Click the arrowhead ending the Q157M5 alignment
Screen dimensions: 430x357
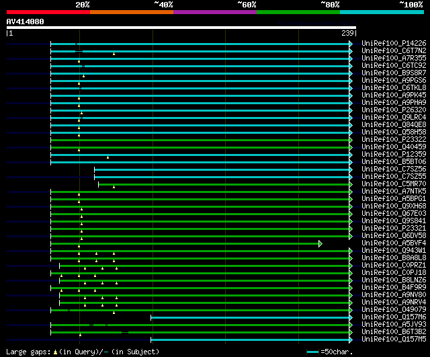351,340
